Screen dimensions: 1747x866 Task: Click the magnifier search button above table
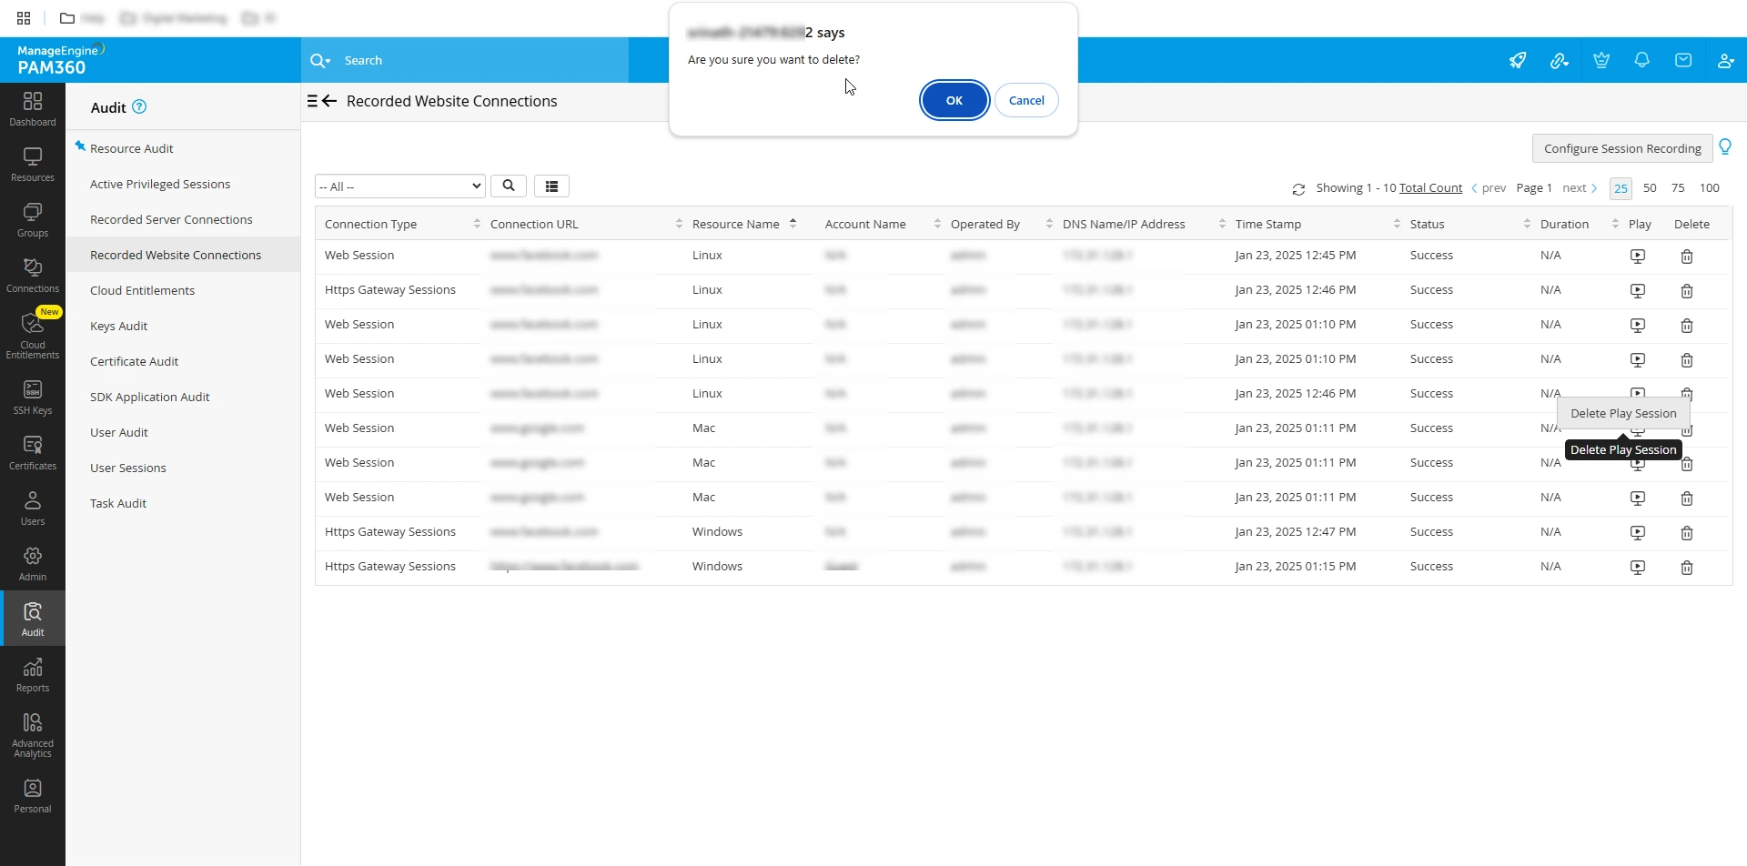[x=509, y=186]
